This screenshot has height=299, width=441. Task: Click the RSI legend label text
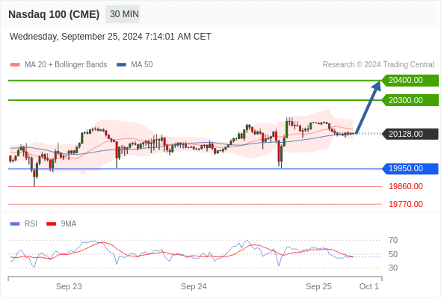pos(31,224)
